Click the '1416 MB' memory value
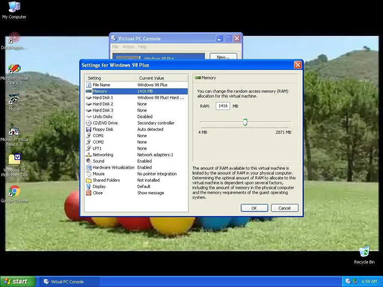The width and height of the screenshot is (383, 287). point(145,91)
